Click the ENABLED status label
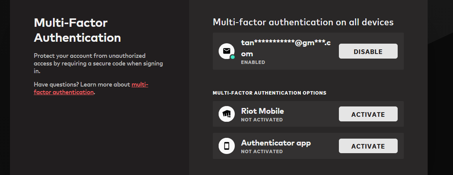 (x=253, y=62)
